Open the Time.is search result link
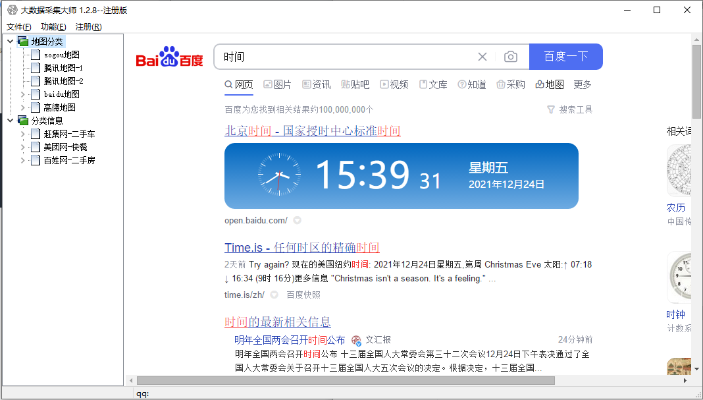 301,247
